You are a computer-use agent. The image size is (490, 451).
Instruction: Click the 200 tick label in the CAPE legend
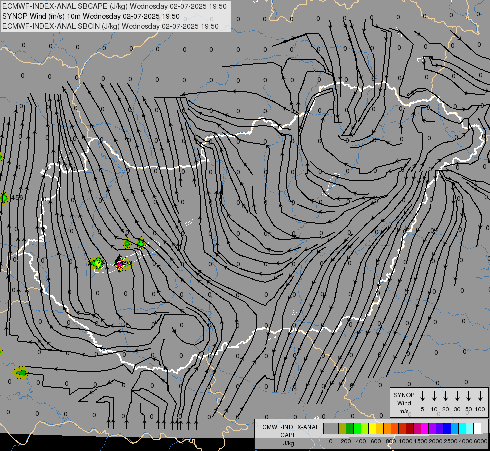(346, 441)
